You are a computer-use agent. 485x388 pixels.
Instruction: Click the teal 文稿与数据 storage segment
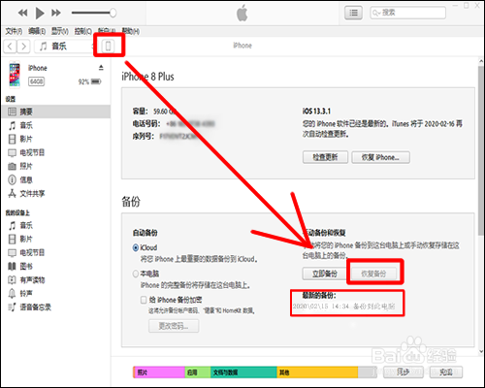[243, 372]
